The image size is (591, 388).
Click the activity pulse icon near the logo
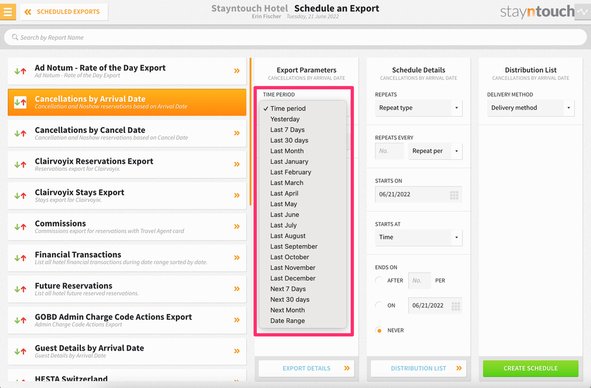pos(583,12)
